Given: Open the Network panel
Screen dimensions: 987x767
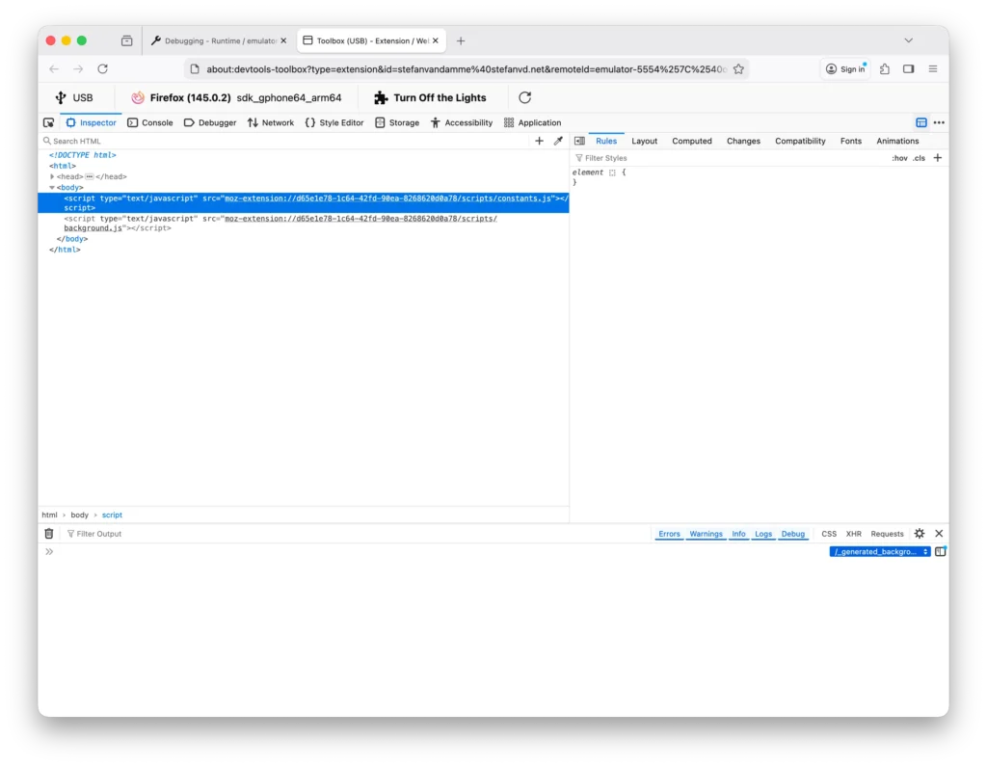Looking at the screenshot, I should pyautogui.click(x=271, y=122).
